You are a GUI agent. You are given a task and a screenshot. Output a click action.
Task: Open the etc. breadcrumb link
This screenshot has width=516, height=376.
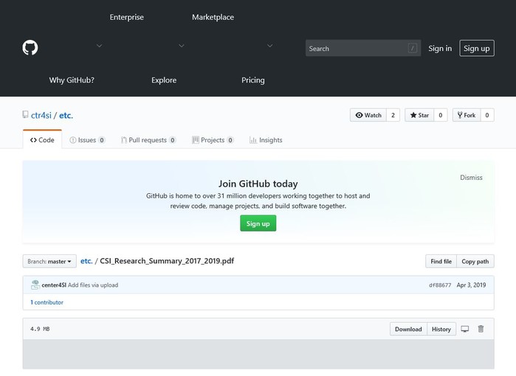click(x=86, y=261)
